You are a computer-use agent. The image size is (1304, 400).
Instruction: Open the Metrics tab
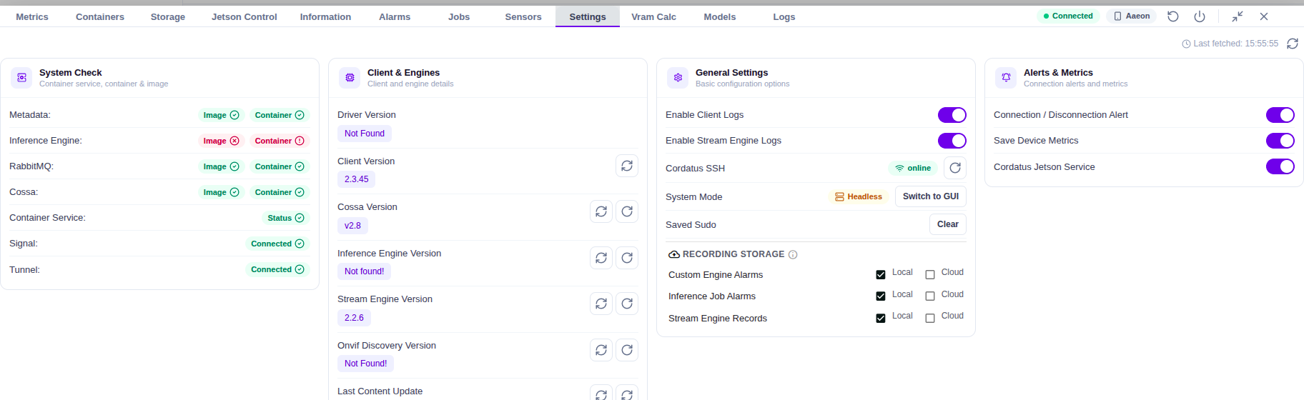[32, 16]
